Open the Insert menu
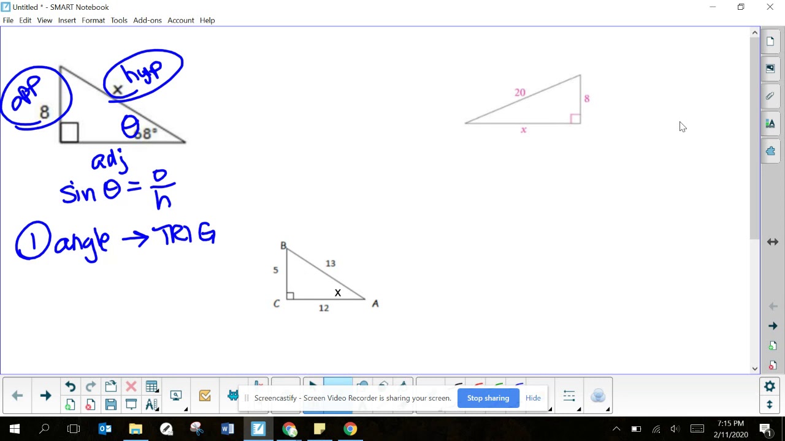The height and width of the screenshot is (441, 785). click(x=67, y=20)
